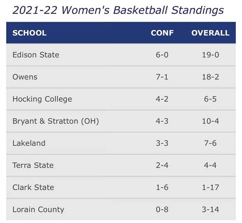Click Lorain County's 0-8 conference record

(162, 210)
